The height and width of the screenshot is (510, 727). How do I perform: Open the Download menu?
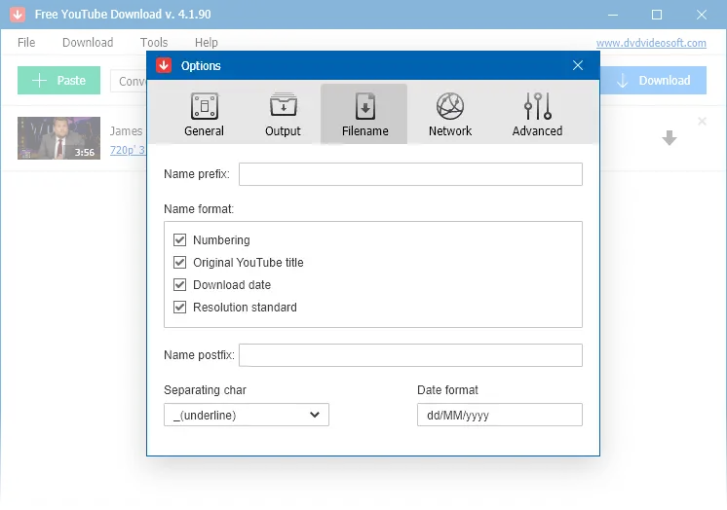[88, 43]
